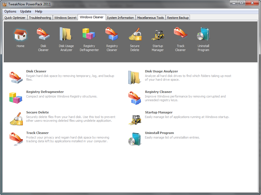Open the Restore Backup tab

[178, 18]
